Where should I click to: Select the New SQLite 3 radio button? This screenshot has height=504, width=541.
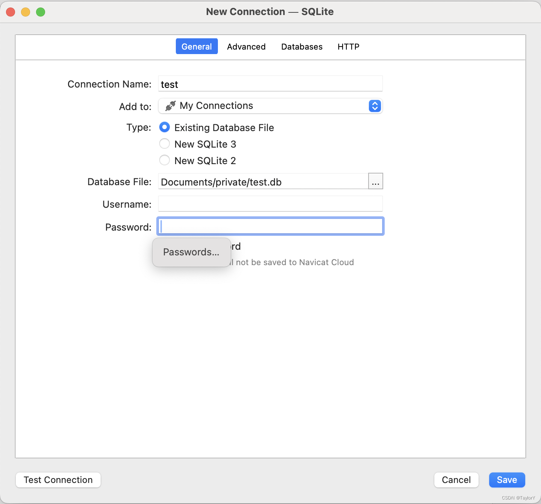[x=164, y=143]
